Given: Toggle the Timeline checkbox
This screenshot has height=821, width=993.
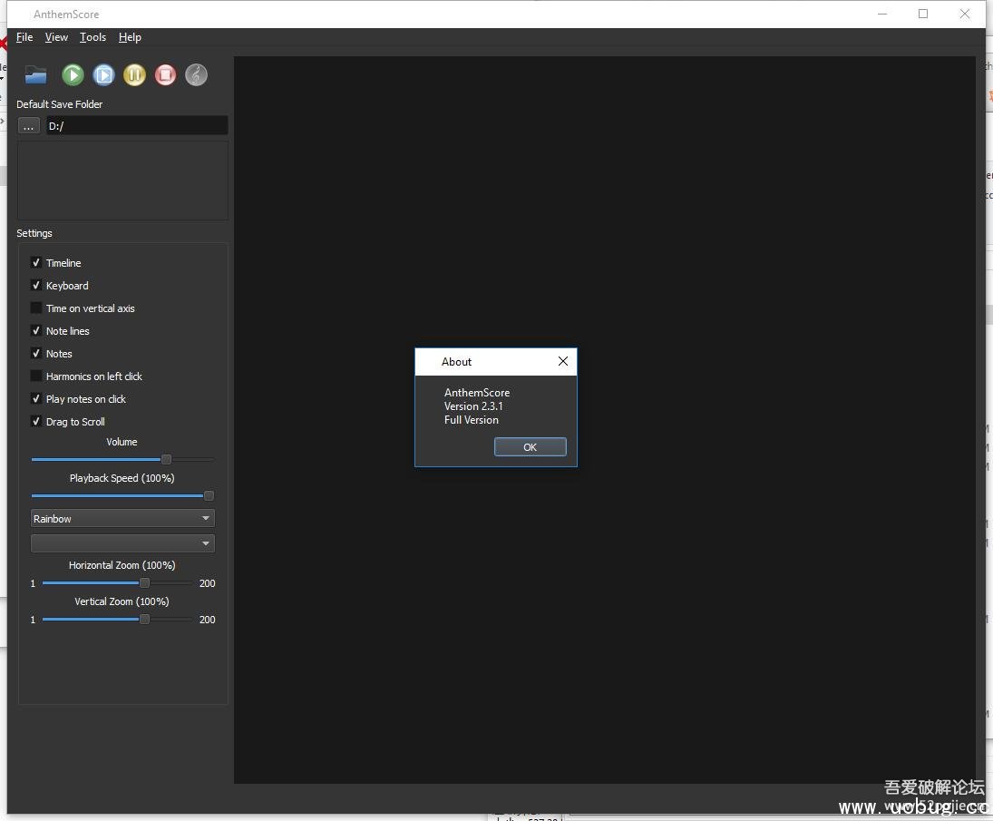Looking at the screenshot, I should pyautogui.click(x=36, y=262).
